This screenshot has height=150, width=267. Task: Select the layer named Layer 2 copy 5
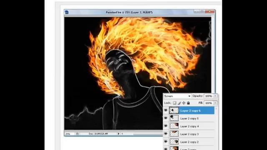(x=189, y=118)
